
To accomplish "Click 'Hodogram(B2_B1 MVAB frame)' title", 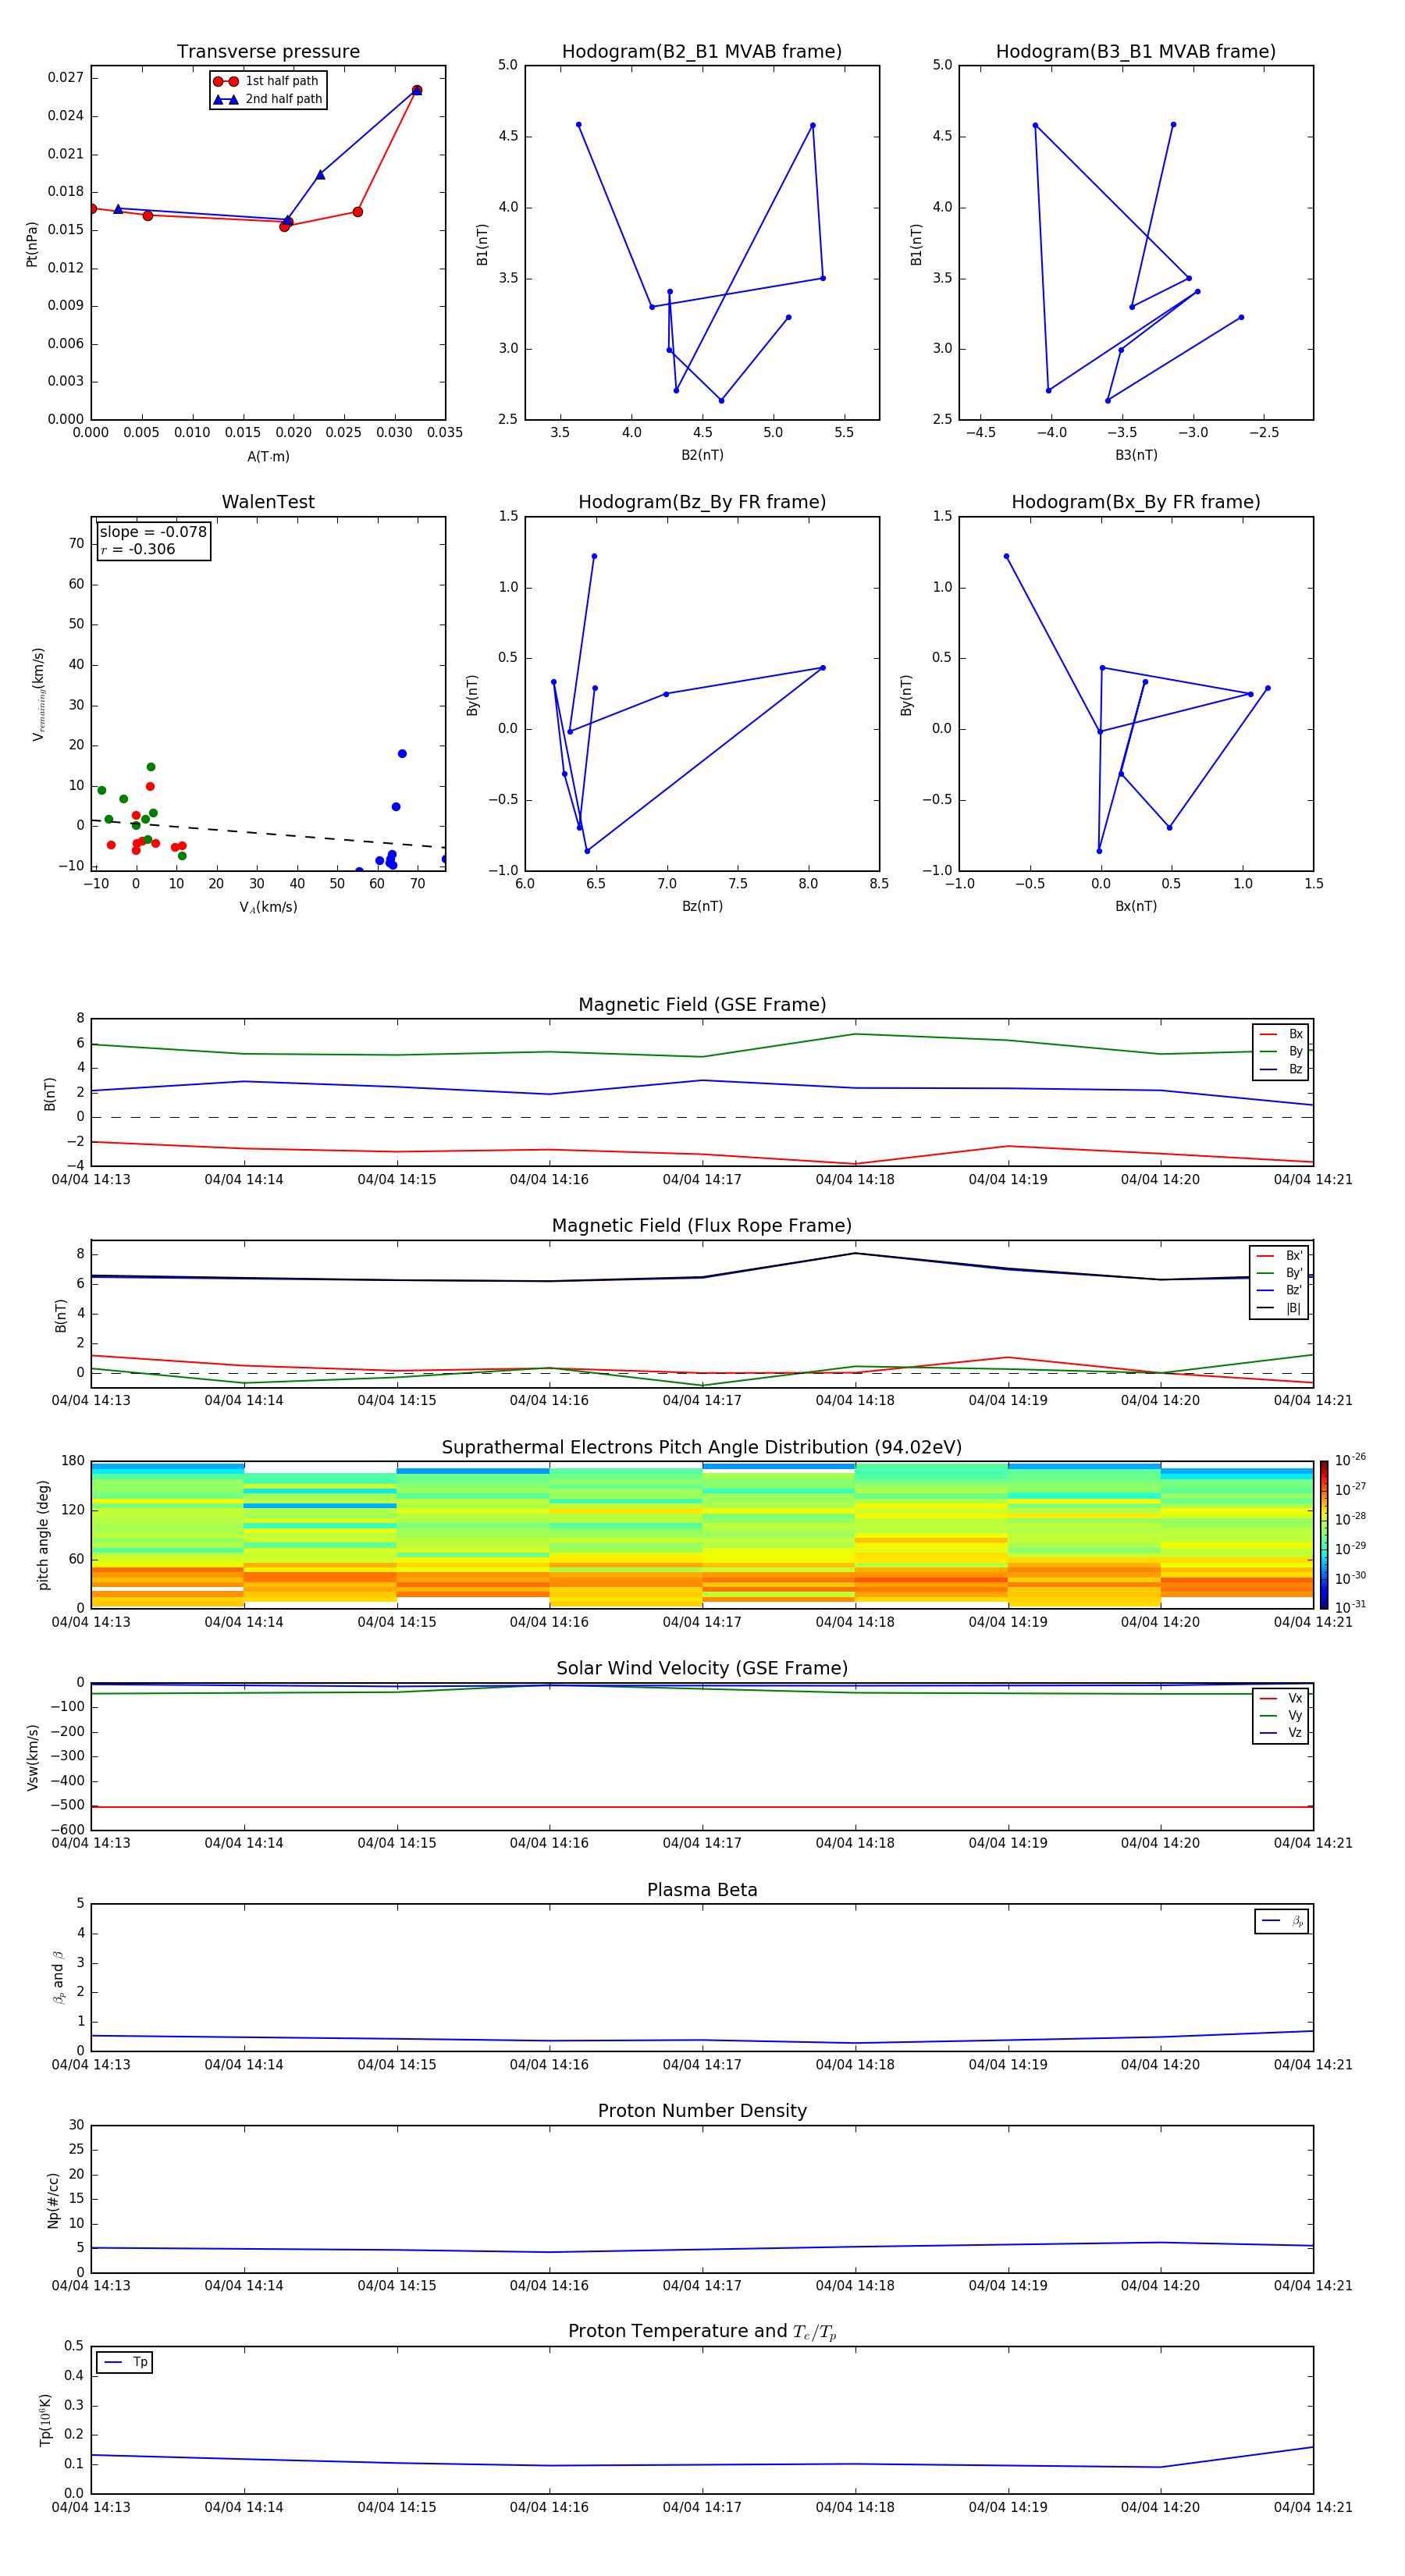I will coord(702,52).
